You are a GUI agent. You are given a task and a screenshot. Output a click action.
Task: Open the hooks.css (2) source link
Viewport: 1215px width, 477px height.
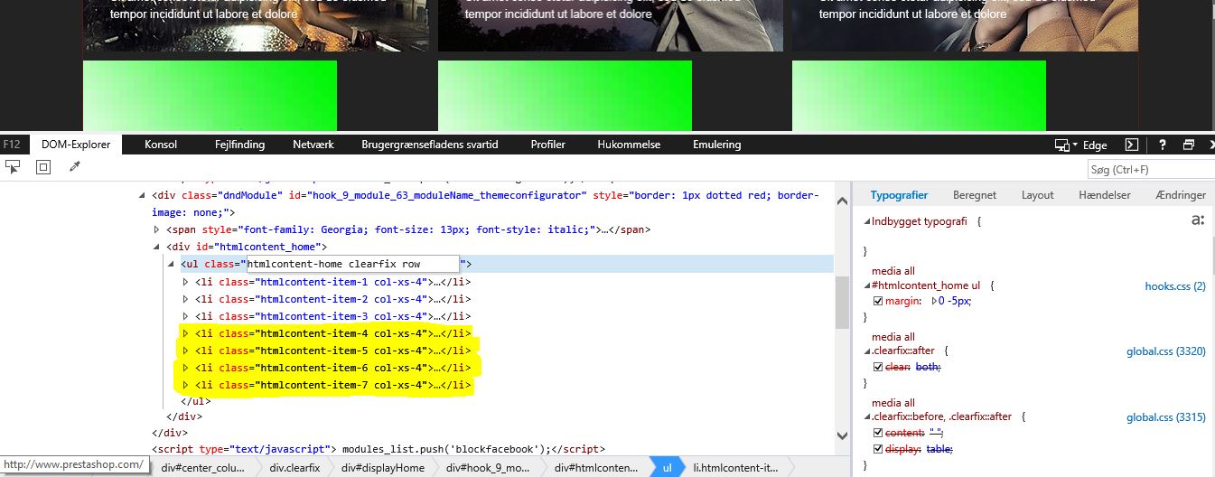click(x=1175, y=285)
